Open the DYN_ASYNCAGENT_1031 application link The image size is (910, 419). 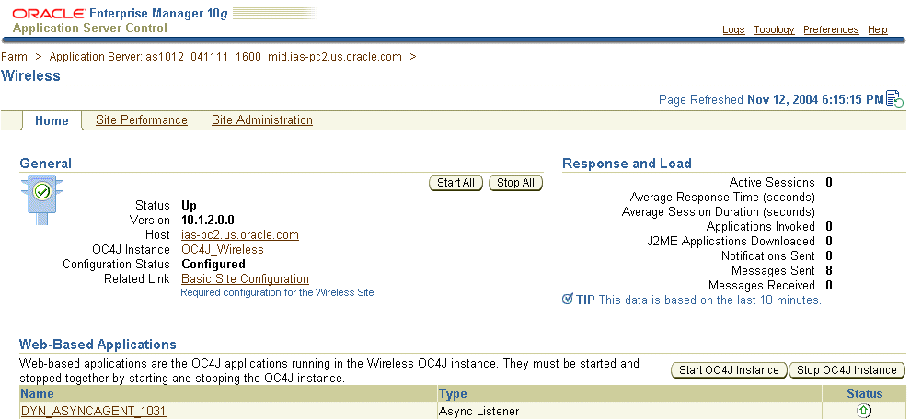[94, 411]
